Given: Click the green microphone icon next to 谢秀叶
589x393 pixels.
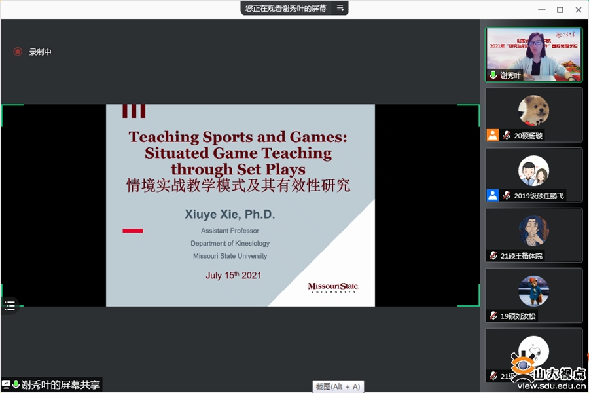Looking at the screenshot, I should [x=493, y=75].
